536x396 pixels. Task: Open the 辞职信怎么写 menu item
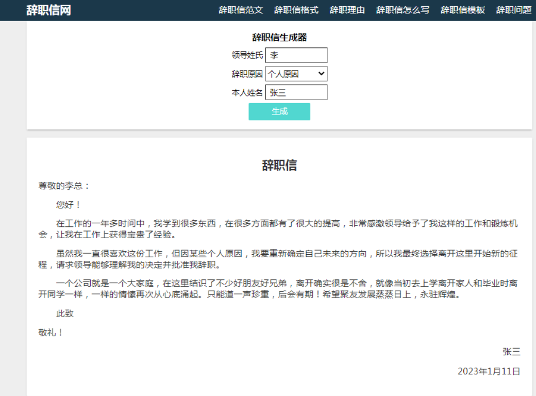403,10
